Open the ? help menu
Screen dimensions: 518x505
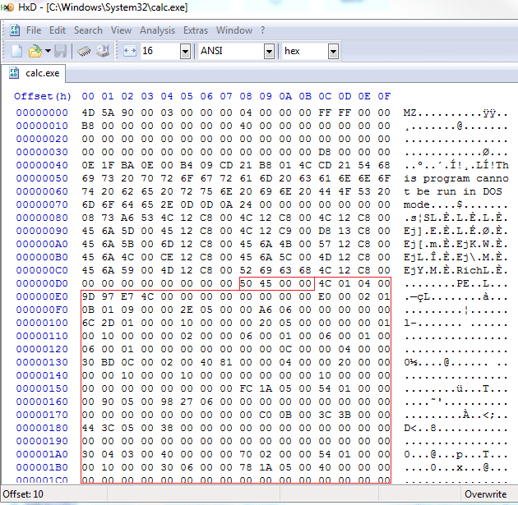[x=262, y=30]
